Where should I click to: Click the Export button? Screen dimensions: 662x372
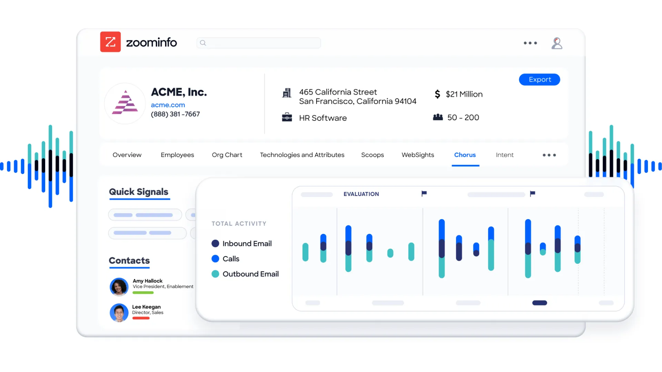coord(540,80)
